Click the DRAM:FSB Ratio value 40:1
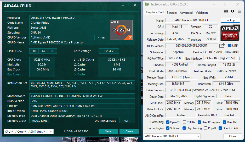The width and height of the screenshot is (245, 142). pyautogui.click(x=127, y=121)
